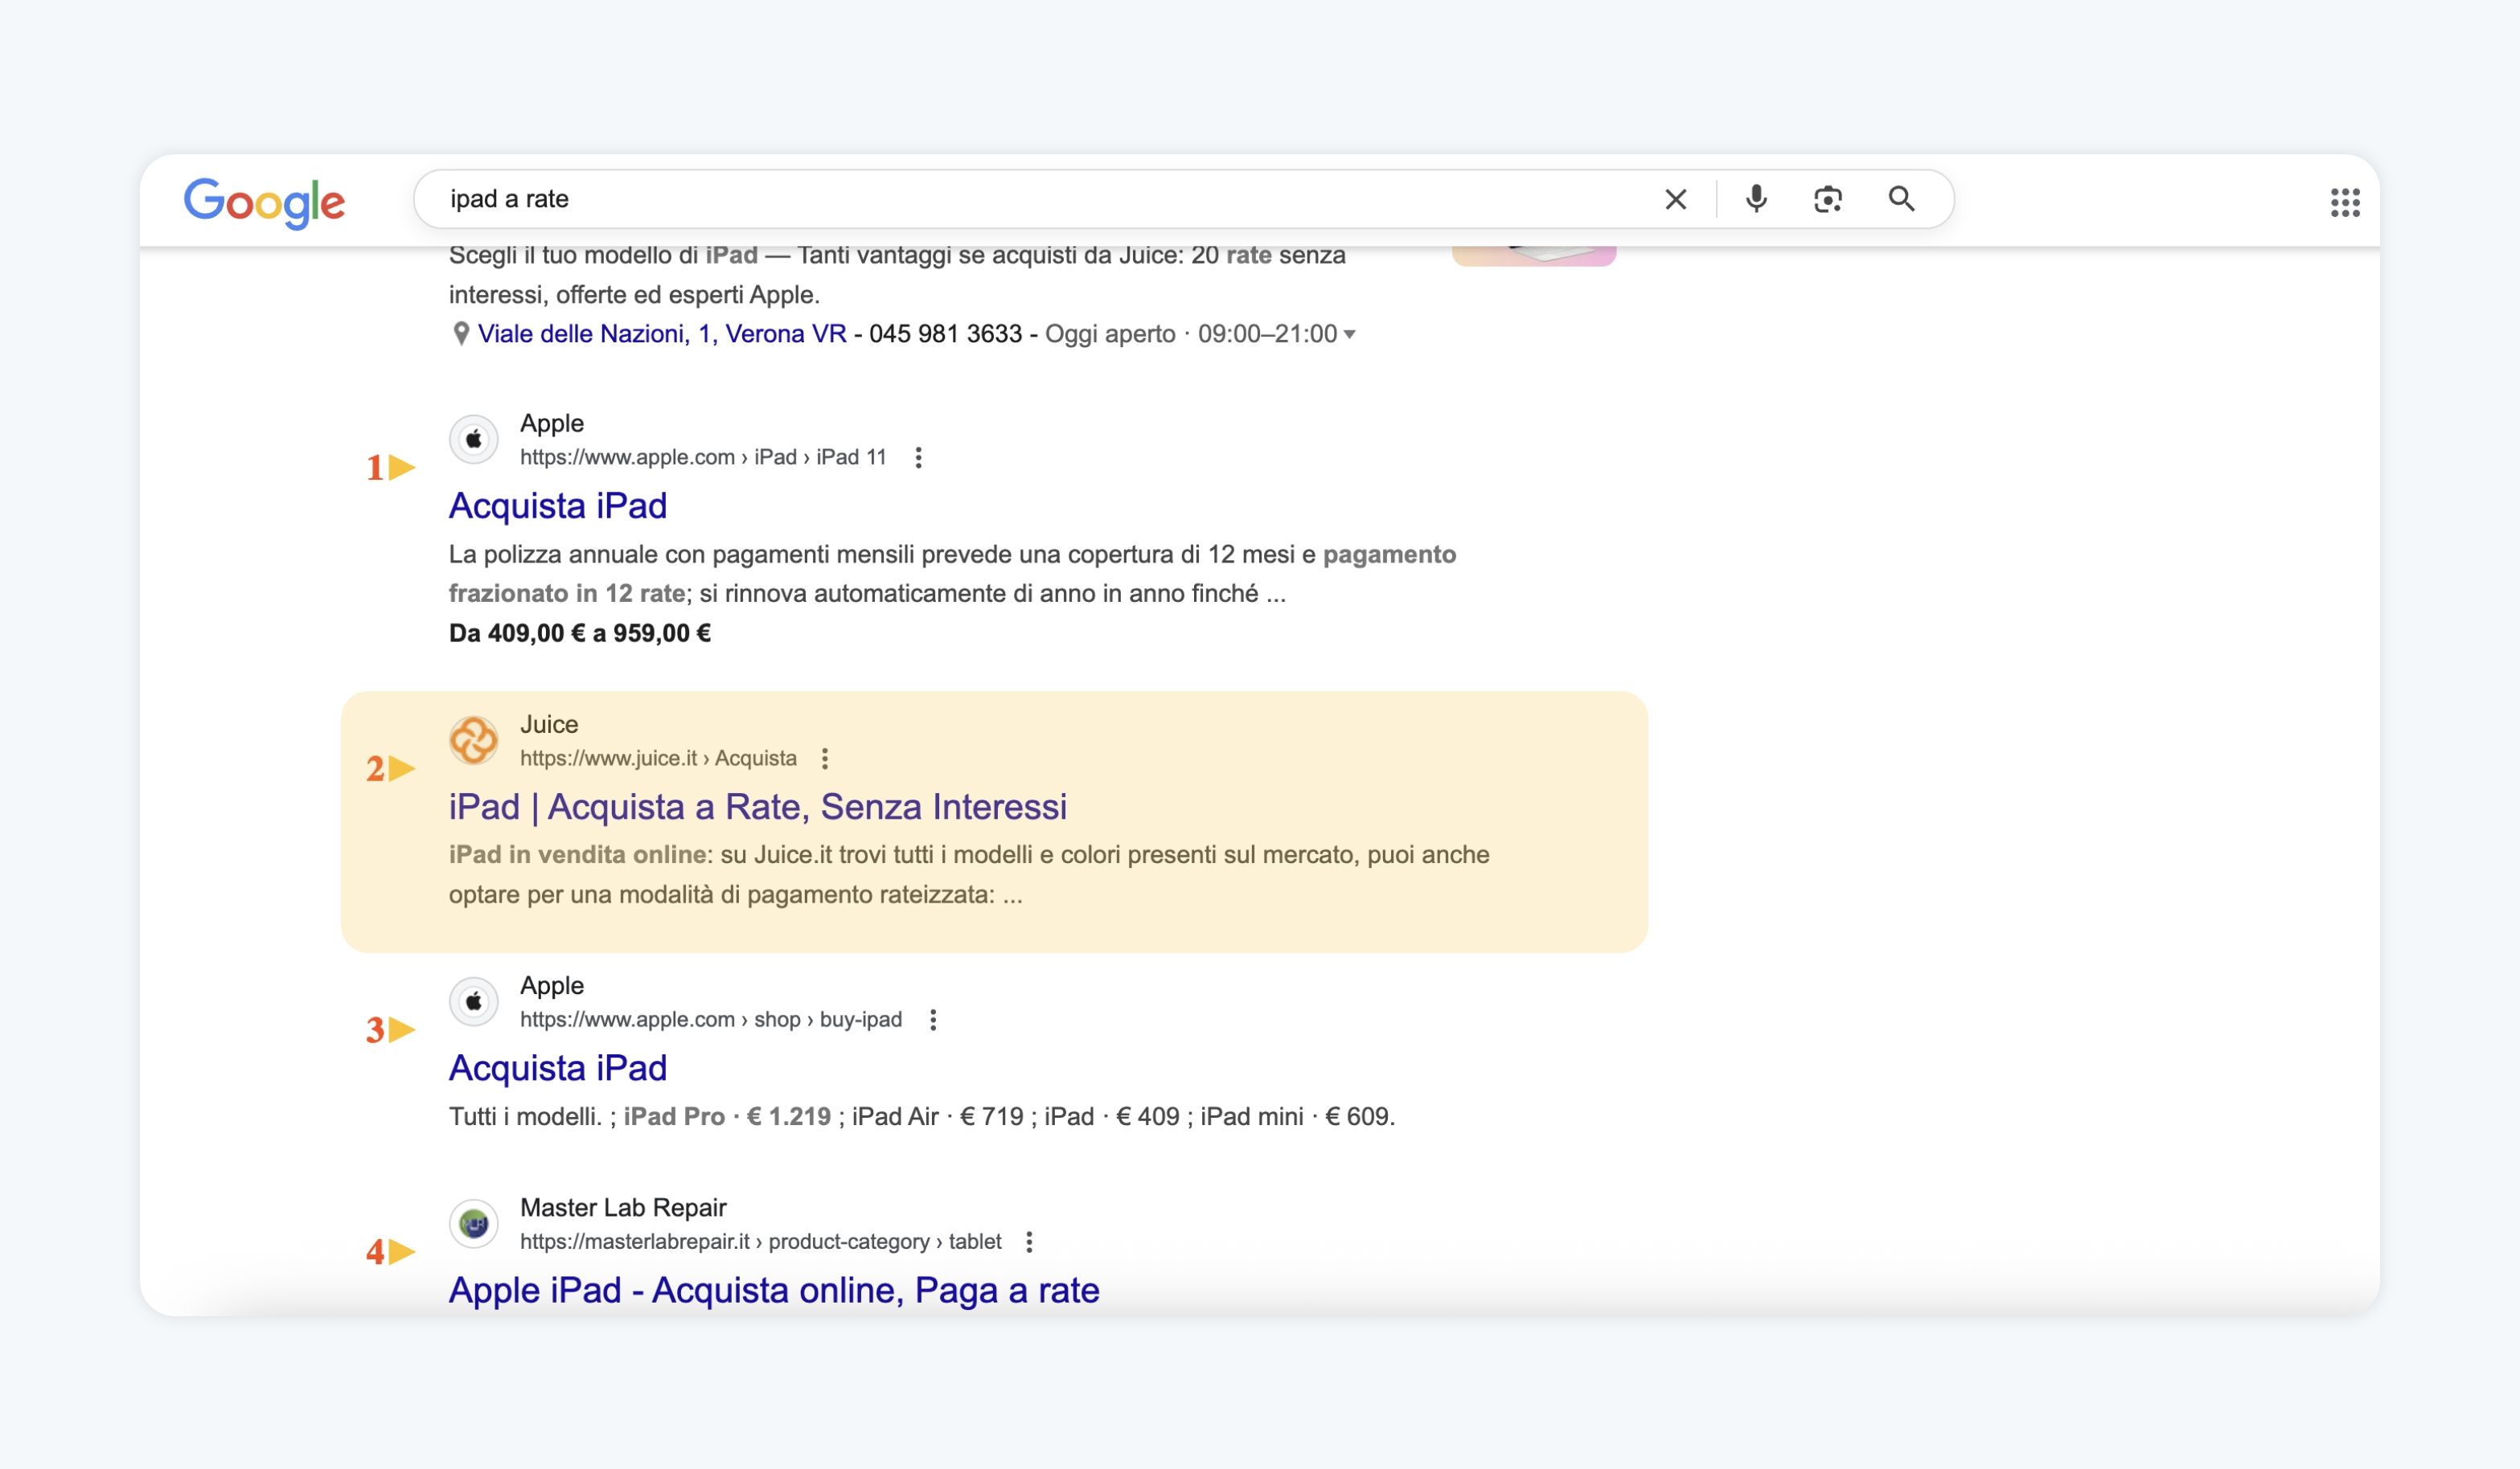Open the options menu for the Master Lab Repair result
The image size is (2520, 1469).
pos(1029,1242)
